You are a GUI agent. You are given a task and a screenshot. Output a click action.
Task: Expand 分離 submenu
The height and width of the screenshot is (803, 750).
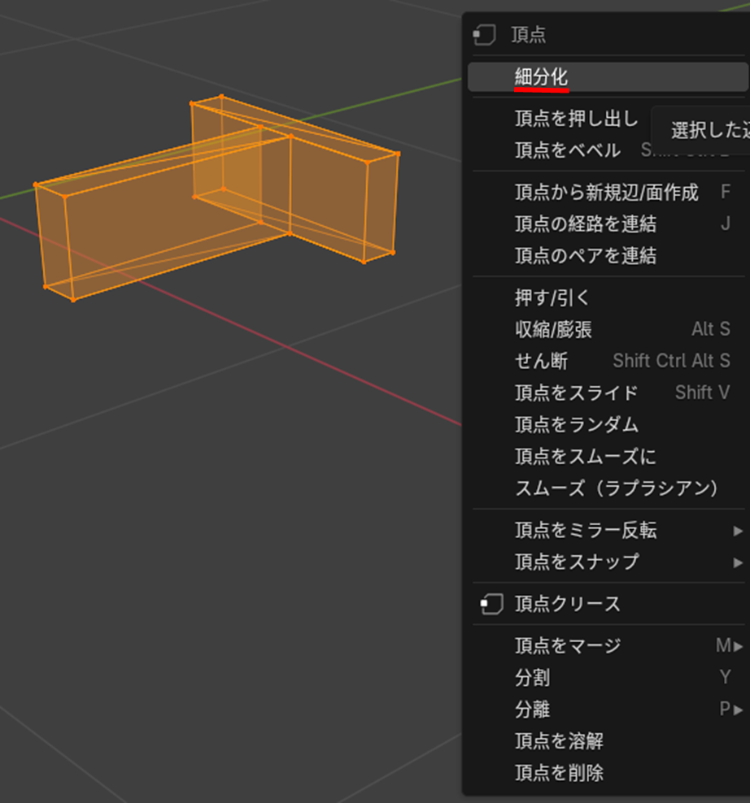608,710
